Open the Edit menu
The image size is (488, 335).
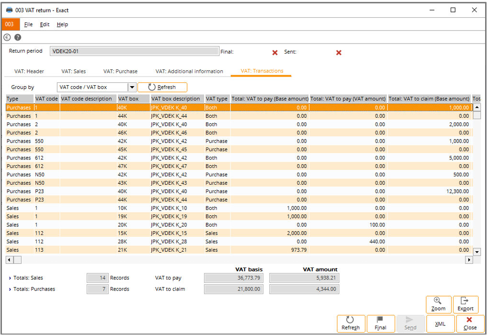(45, 24)
